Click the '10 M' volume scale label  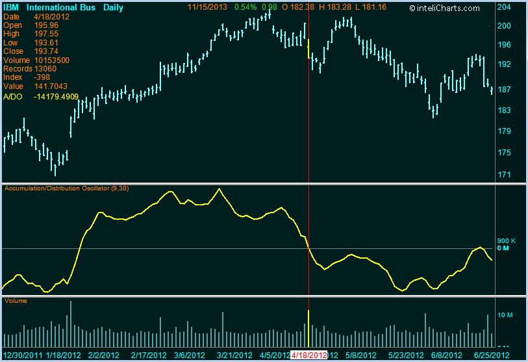coord(505,315)
